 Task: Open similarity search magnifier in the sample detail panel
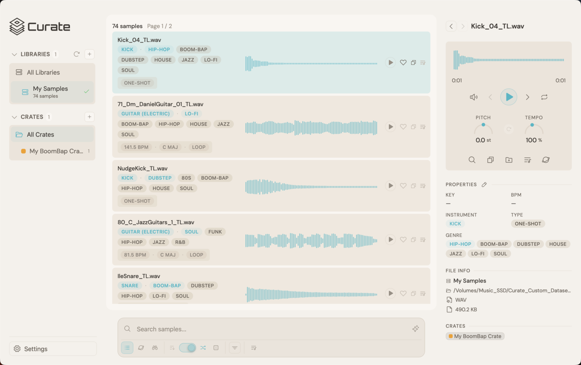point(472,160)
